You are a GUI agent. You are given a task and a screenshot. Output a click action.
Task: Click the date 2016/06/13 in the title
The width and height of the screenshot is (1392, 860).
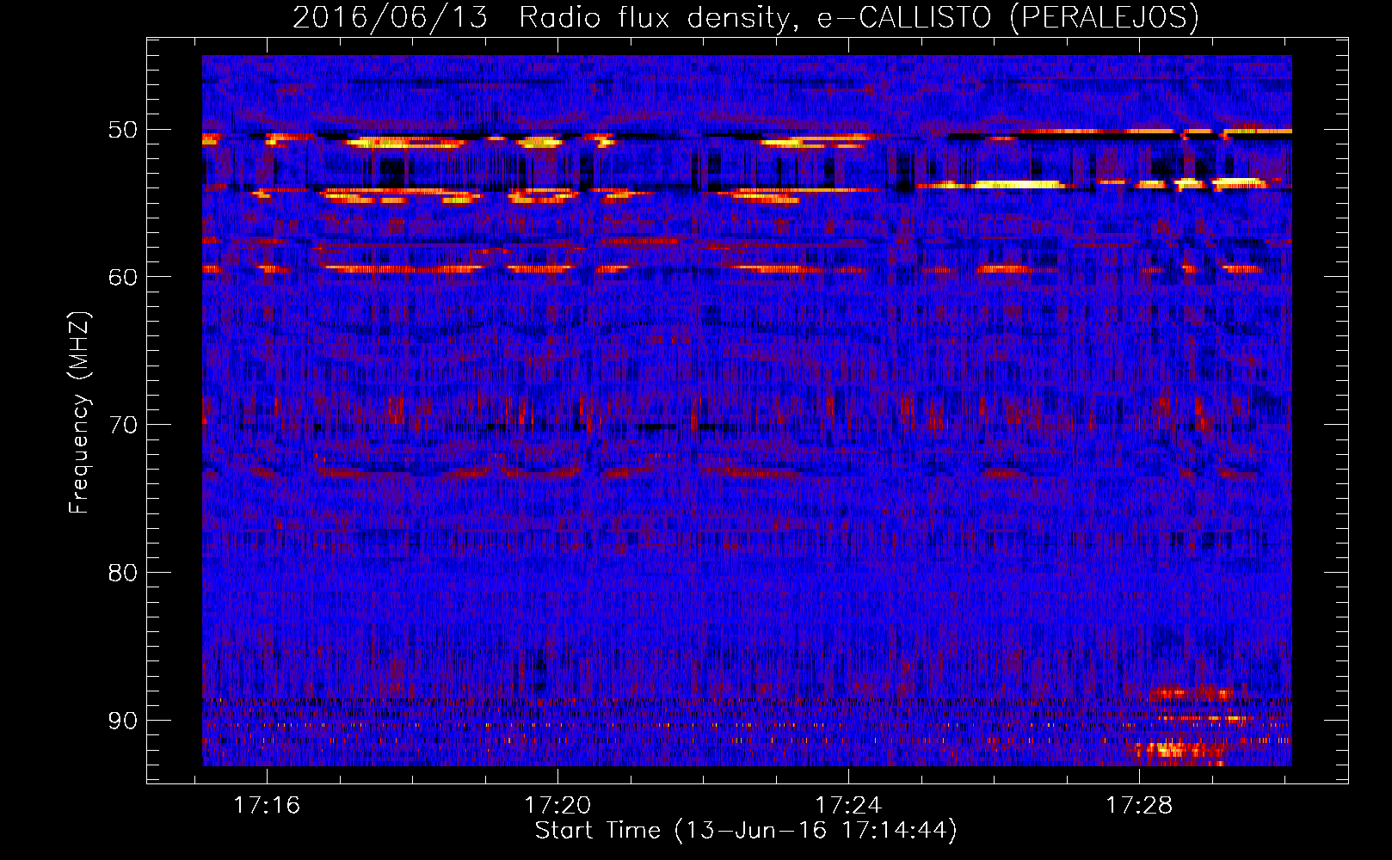click(390, 17)
